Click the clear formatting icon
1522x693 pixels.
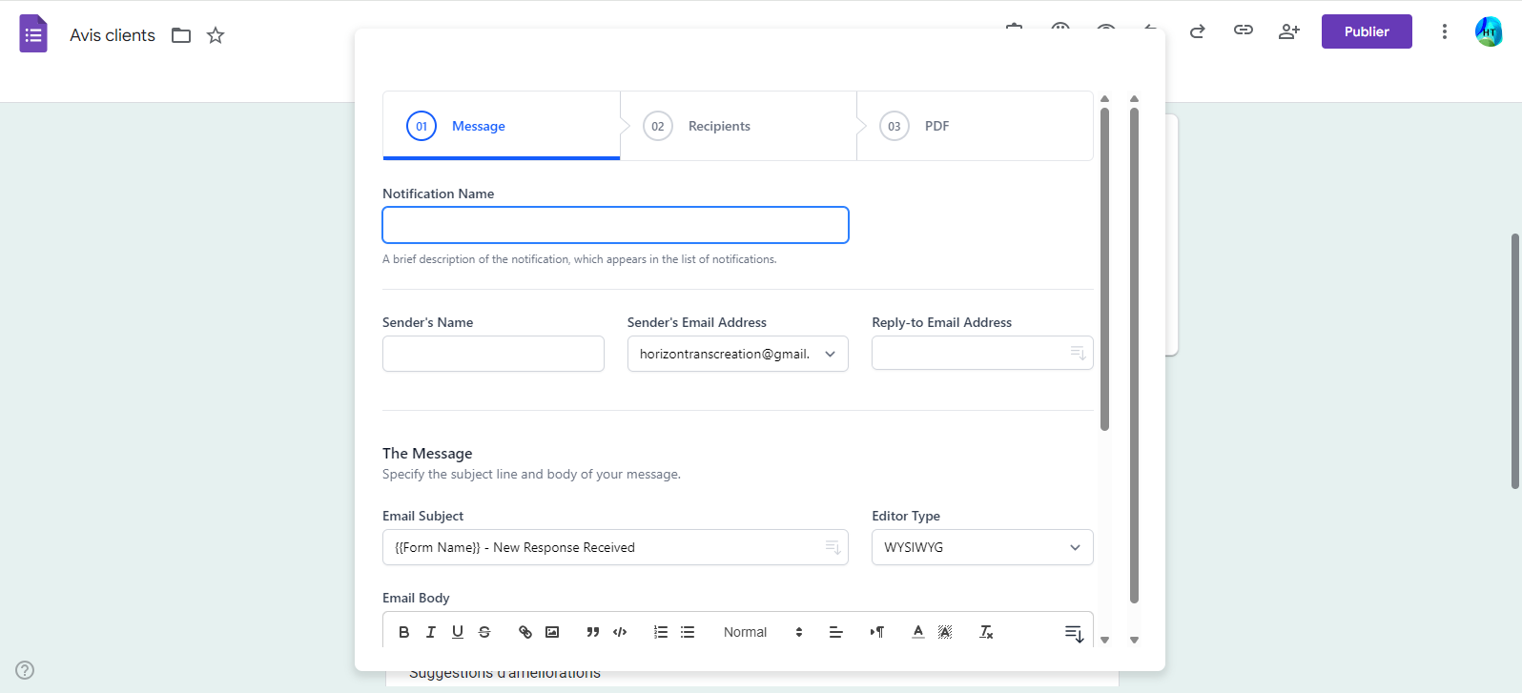(x=986, y=632)
